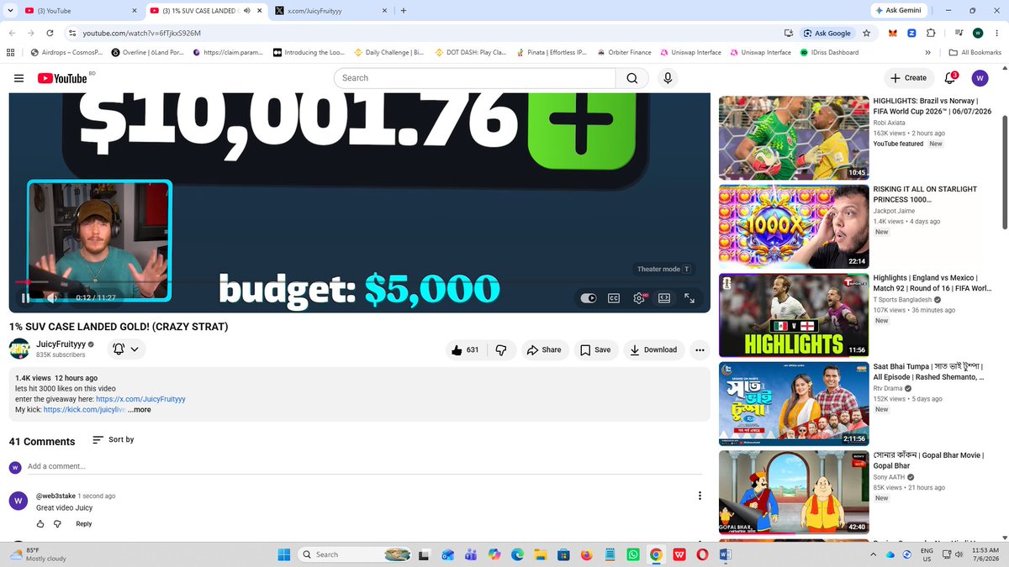Open a new browser tab
Viewport: 1009px width, 567px height.
point(404,11)
